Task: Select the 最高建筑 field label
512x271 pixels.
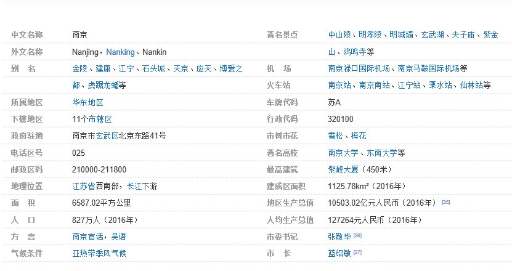Action: pyautogui.click(x=282, y=169)
